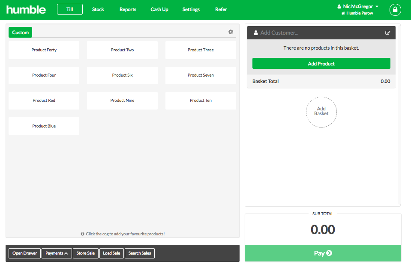Click the Search Sales button
Viewport: 411px width, 273px height.
[139, 253]
